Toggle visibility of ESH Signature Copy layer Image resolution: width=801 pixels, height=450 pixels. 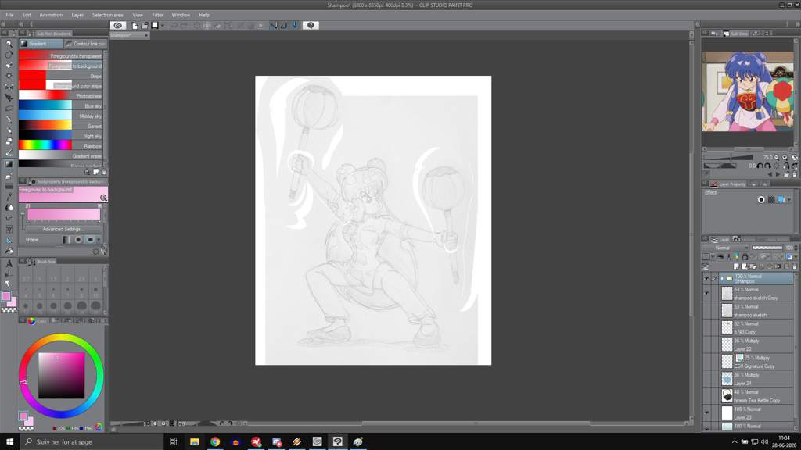pyautogui.click(x=706, y=362)
